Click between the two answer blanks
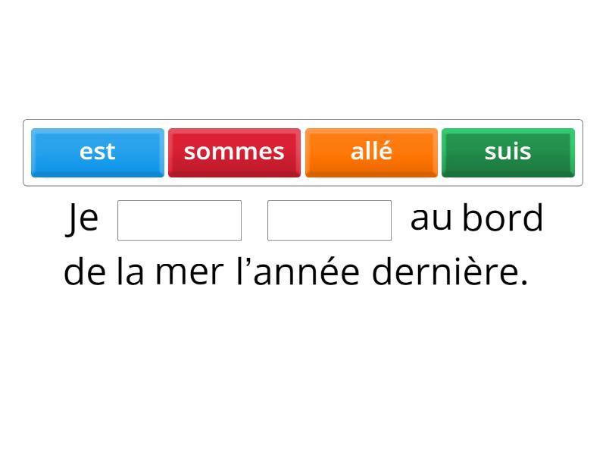This screenshot has height=455, width=606. pos(254,220)
